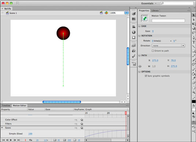This screenshot has width=196, height=142.
Task: Click the Edit Symbols icon
Action: (106, 13)
